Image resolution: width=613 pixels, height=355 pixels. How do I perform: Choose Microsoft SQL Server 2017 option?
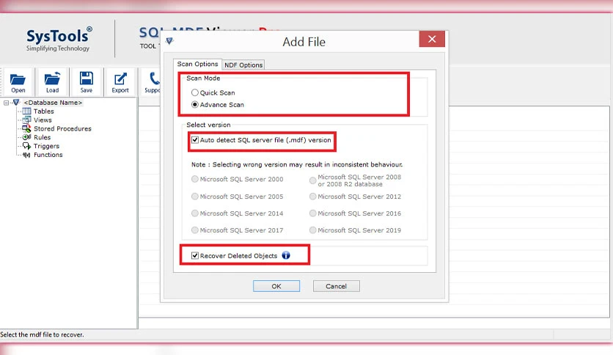pos(195,230)
